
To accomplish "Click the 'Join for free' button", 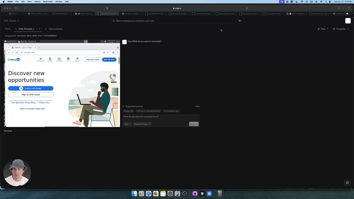I will (x=109, y=60).
